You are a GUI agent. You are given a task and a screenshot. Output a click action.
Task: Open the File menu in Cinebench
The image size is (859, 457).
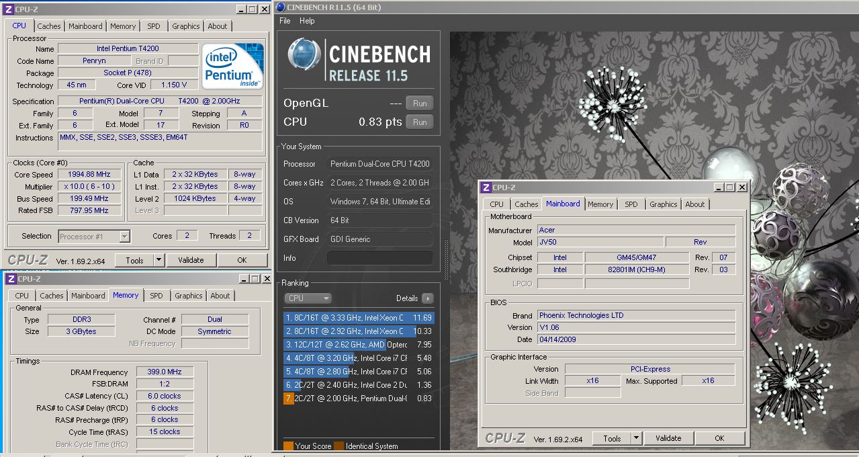click(285, 21)
